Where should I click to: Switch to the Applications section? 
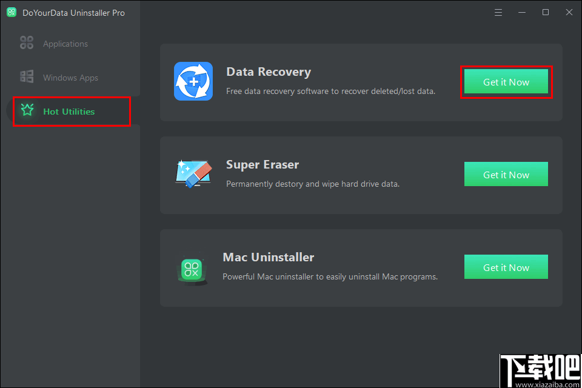click(65, 43)
